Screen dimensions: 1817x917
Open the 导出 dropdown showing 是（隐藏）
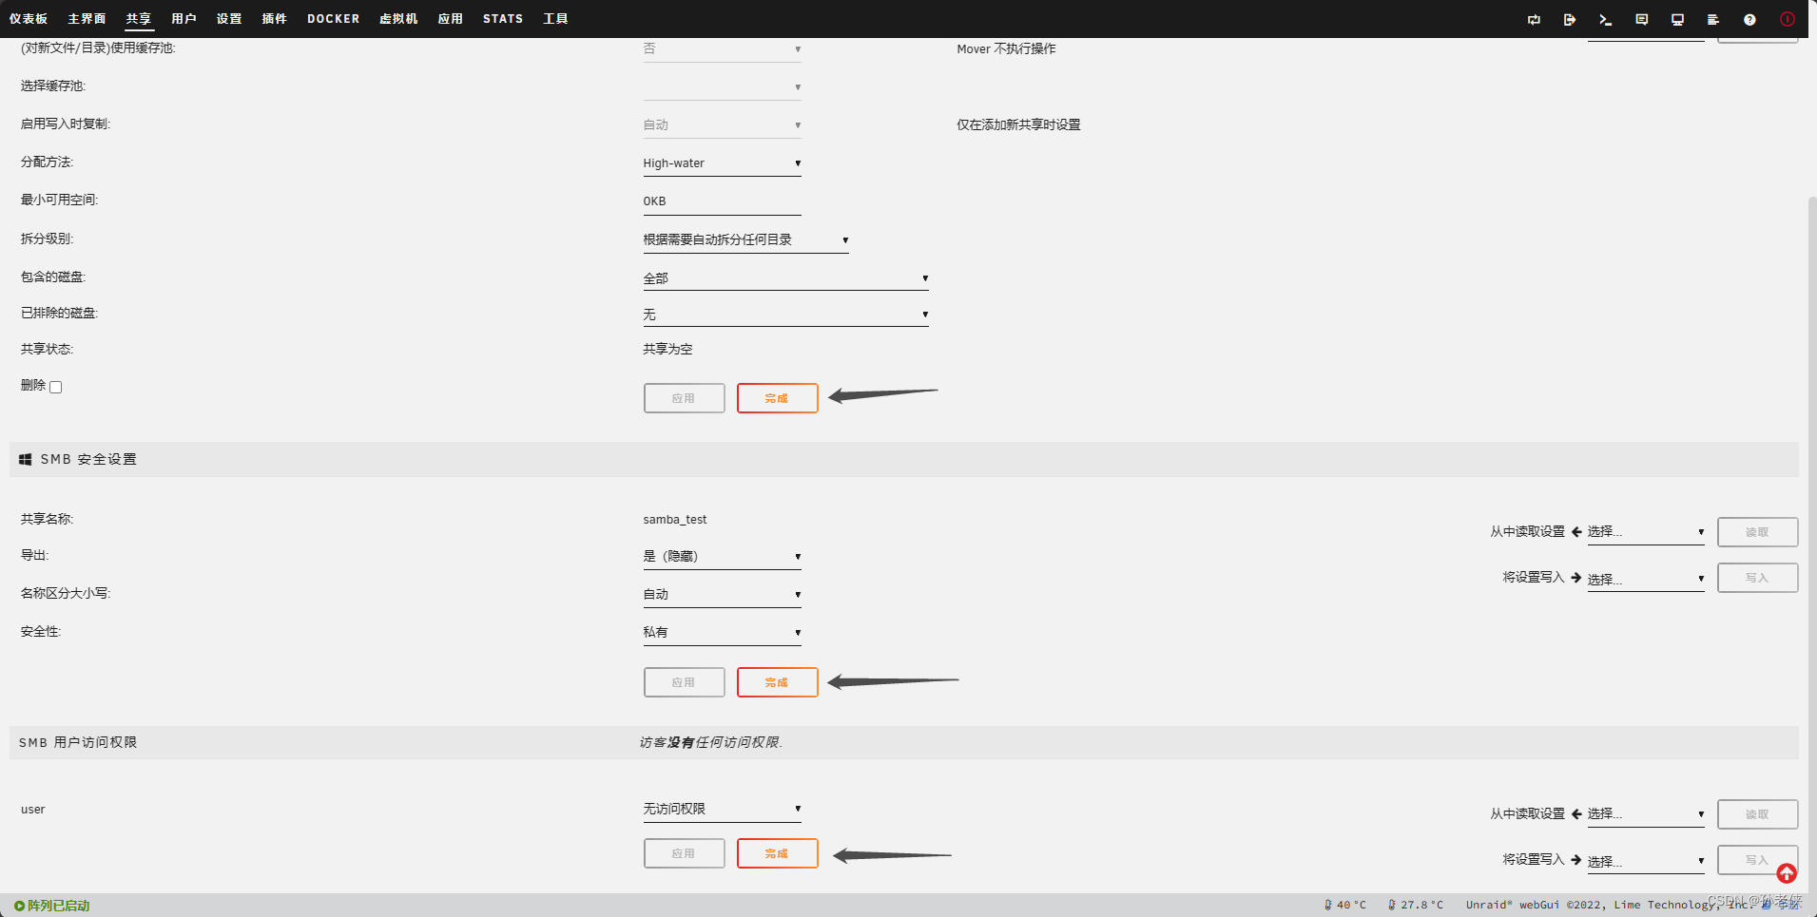pyautogui.click(x=721, y=556)
